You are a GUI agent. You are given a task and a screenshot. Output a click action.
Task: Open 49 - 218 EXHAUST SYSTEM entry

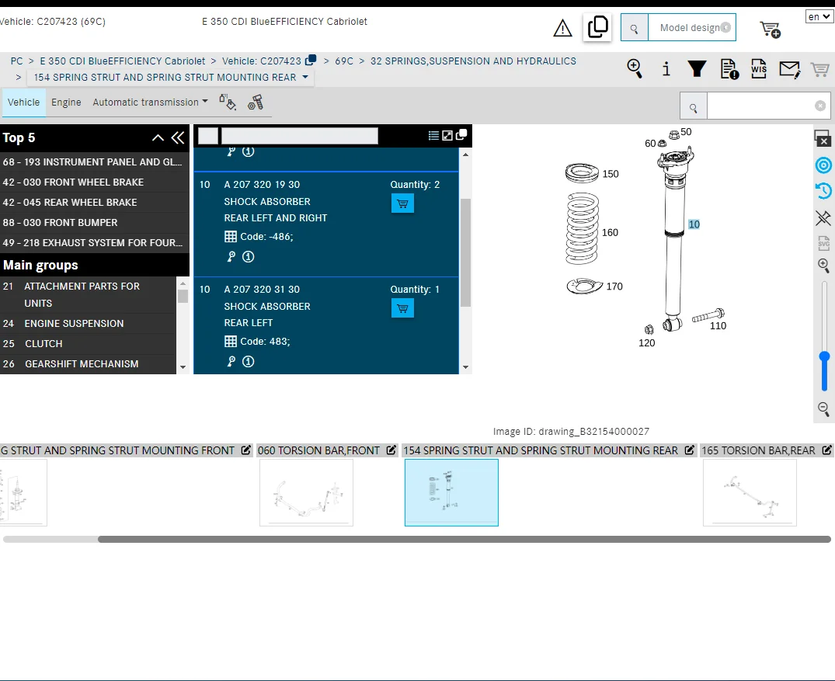click(94, 243)
